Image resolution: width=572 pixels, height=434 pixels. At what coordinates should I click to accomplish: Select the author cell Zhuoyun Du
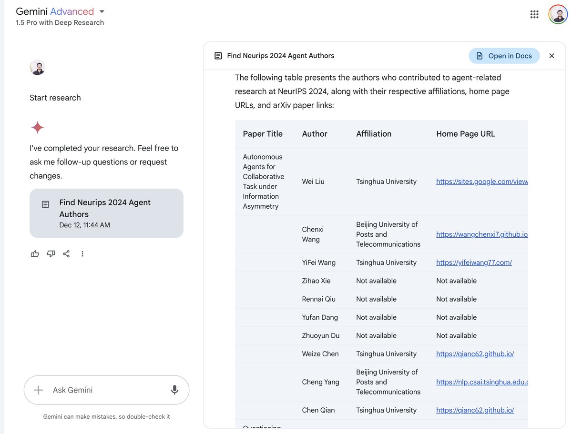click(x=321, y=336)
